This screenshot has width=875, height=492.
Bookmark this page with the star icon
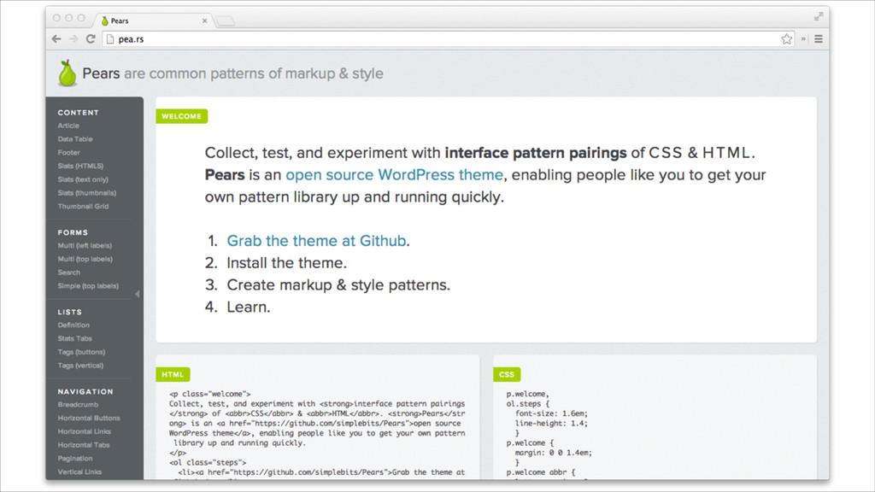(x=786, y=38)
